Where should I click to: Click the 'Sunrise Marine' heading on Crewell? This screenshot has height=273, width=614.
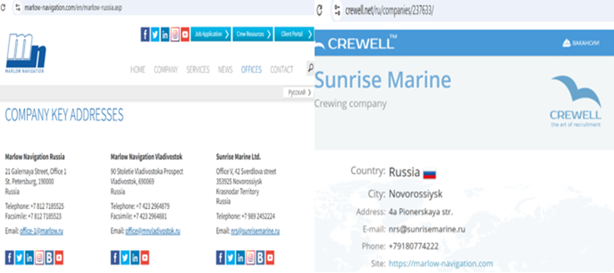pyautogui.click(x=383, y=80)
